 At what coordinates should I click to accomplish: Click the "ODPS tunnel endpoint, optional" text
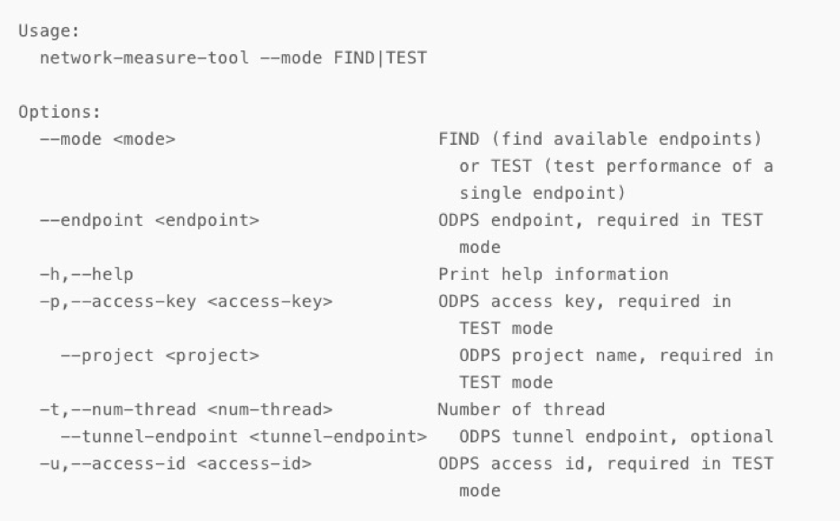[x=616, y=436]
